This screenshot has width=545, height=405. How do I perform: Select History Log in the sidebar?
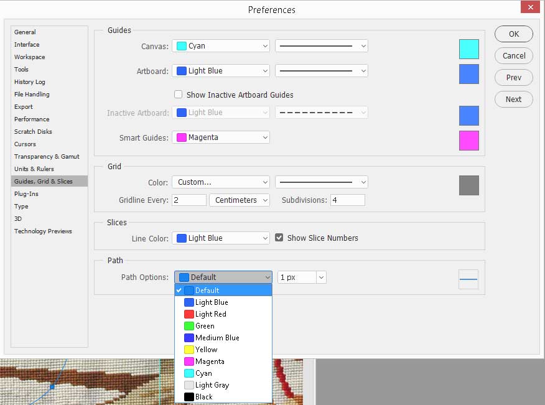click(x=29, y=82)
